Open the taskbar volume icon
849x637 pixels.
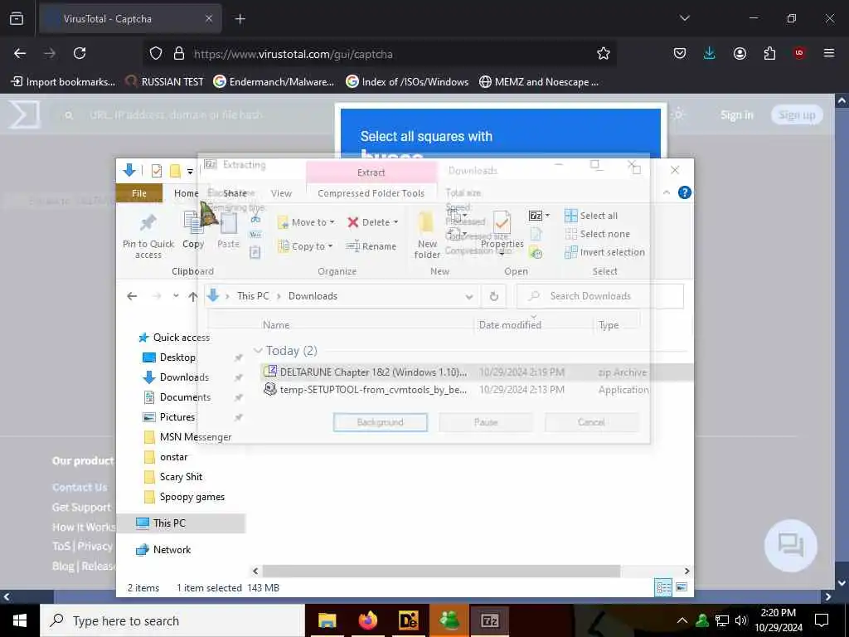pos(741,620)
